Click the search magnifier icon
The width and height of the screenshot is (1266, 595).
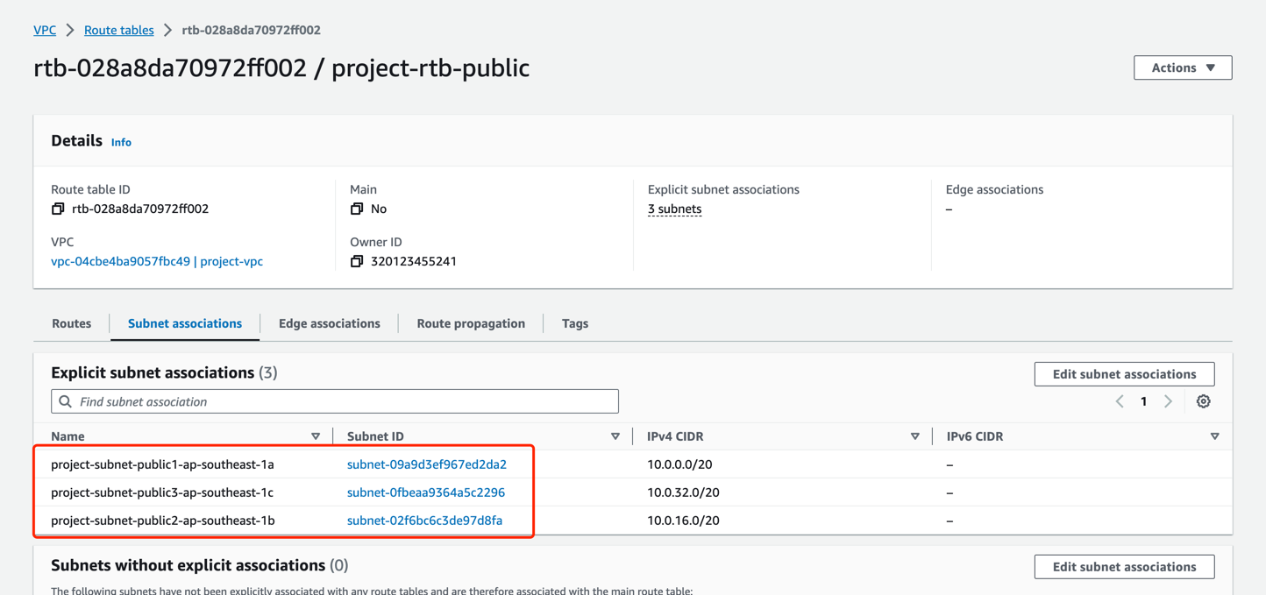[x=66, y=401]
